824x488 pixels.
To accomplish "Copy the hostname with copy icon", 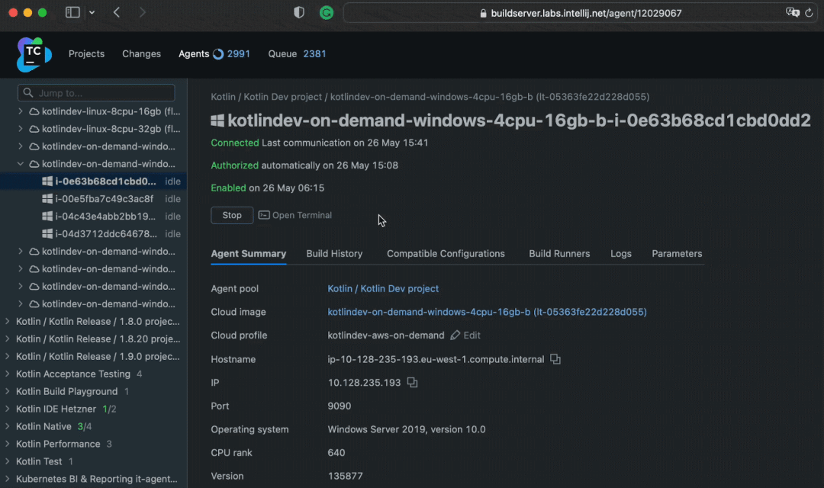I will (555, 359).
